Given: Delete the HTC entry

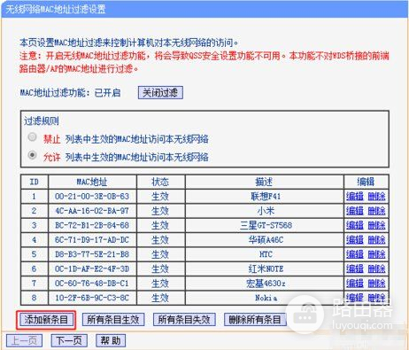Looking at the screenshot, I should tap(376, 254).
